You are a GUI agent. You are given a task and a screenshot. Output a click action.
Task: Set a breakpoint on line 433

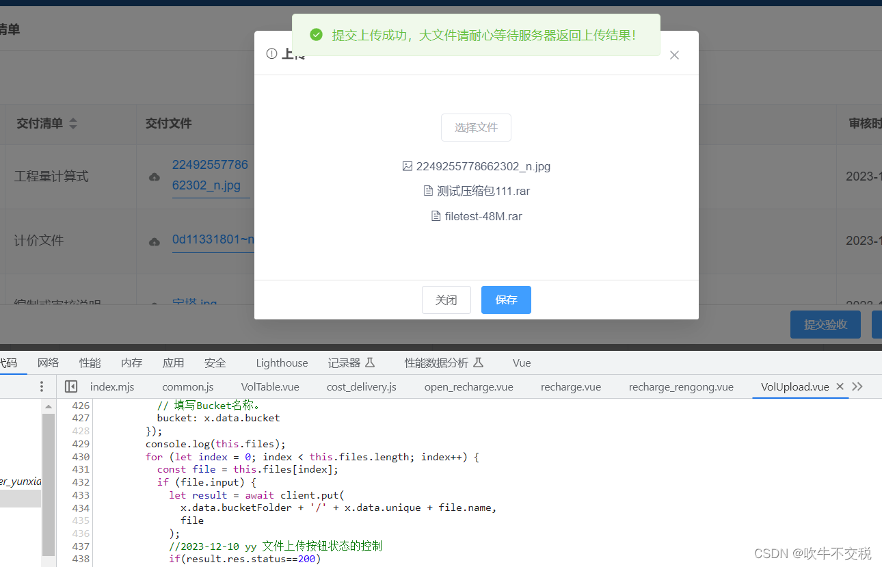click(80, 495)
